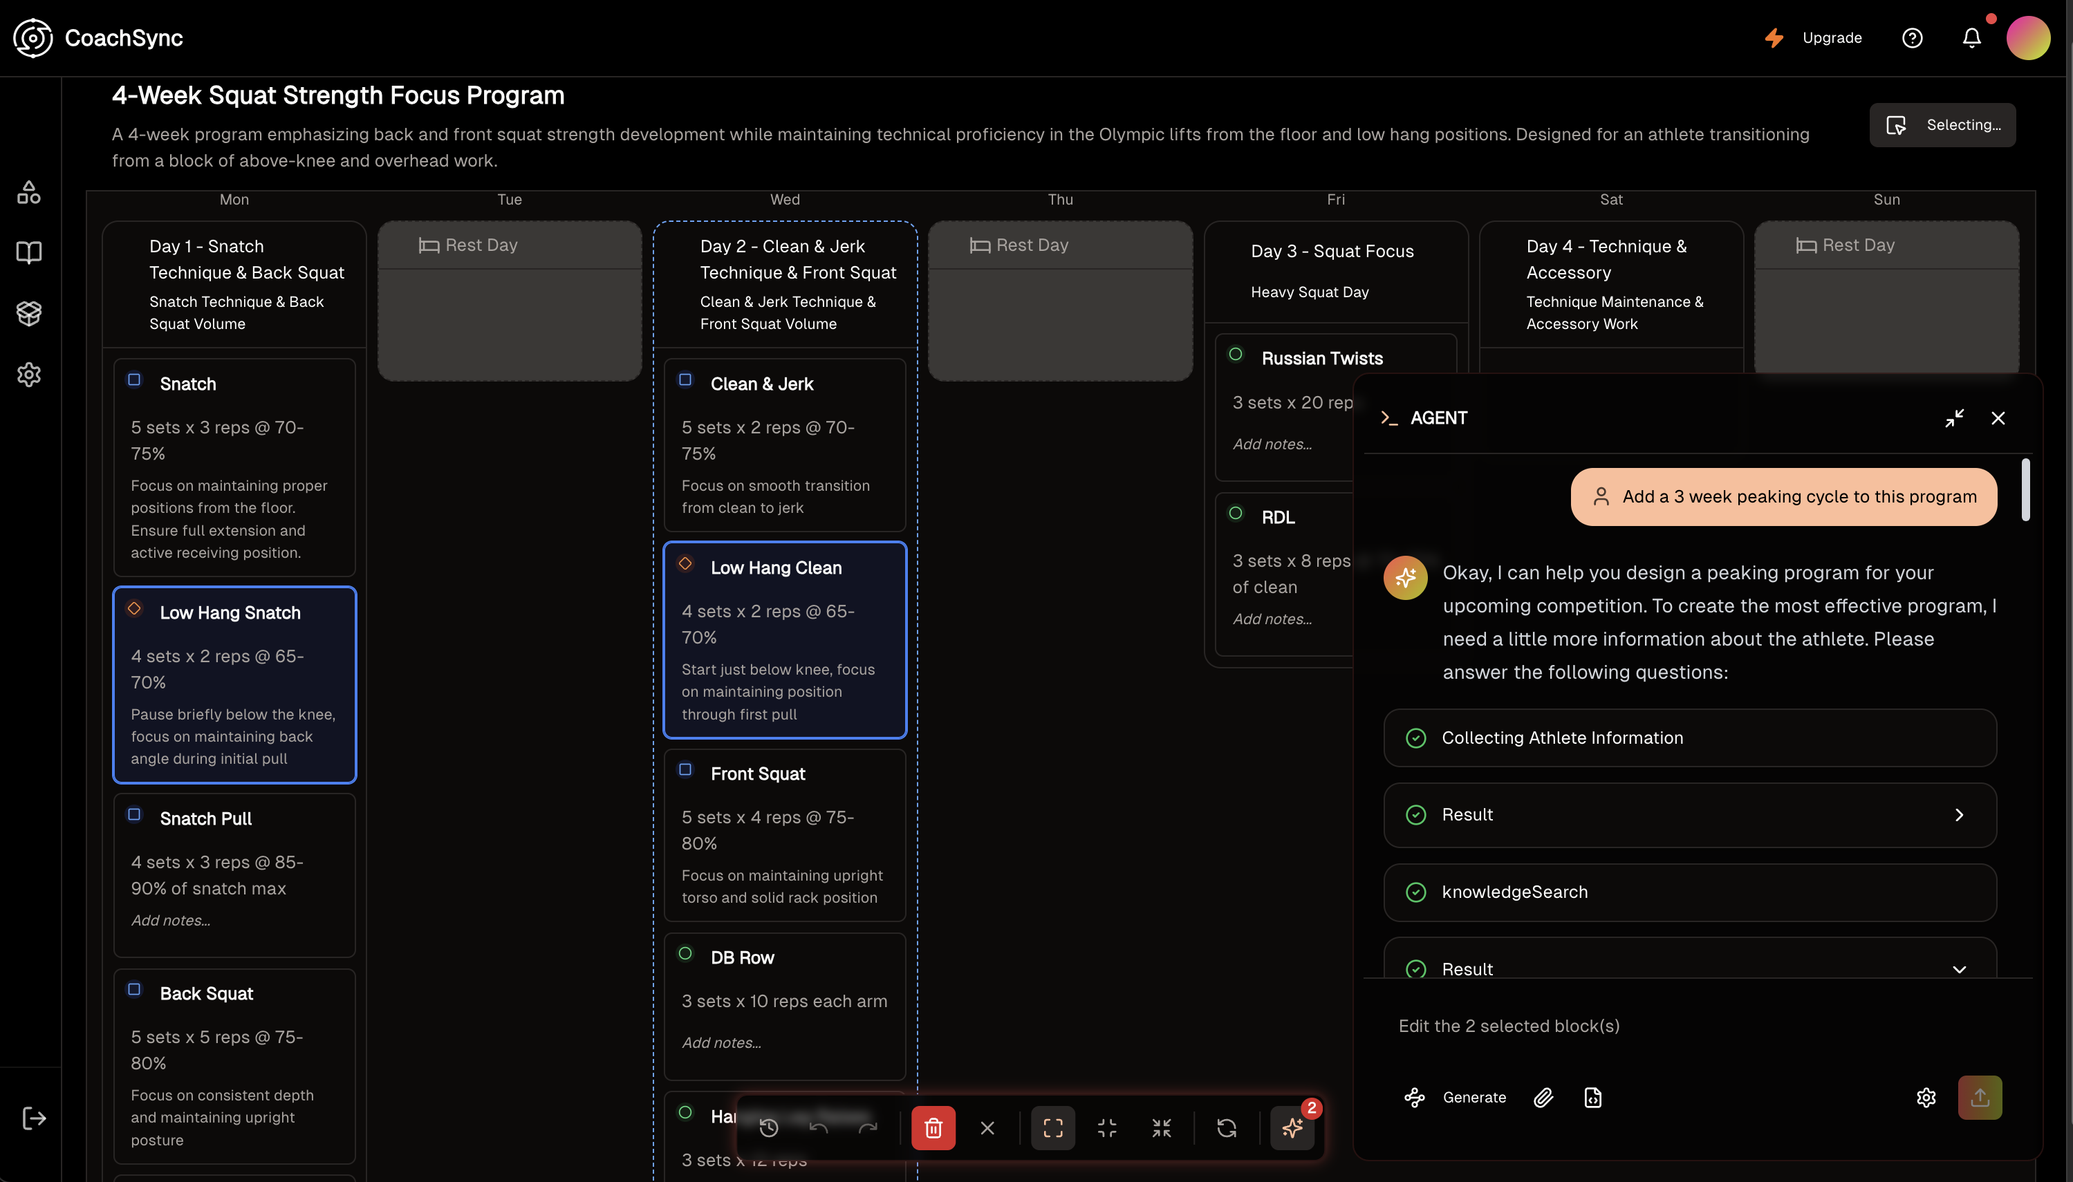
Task: Open AI actions via the sparkle icon showing 2
Action: point(1292,1127)
